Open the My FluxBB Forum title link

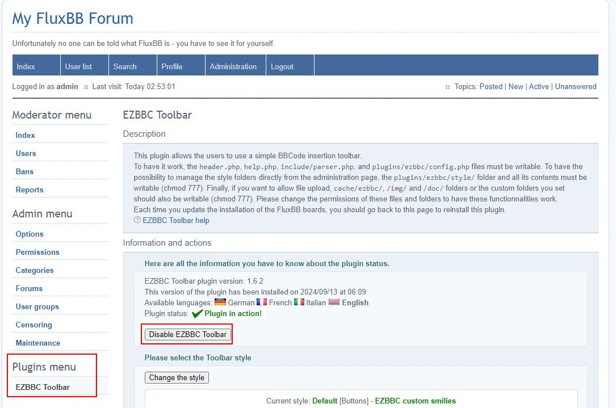point(73,19)
